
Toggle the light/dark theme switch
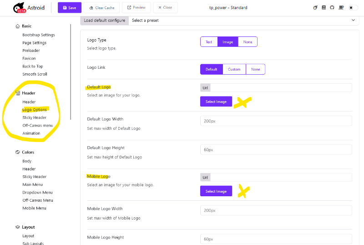click(x=353, y=8)
